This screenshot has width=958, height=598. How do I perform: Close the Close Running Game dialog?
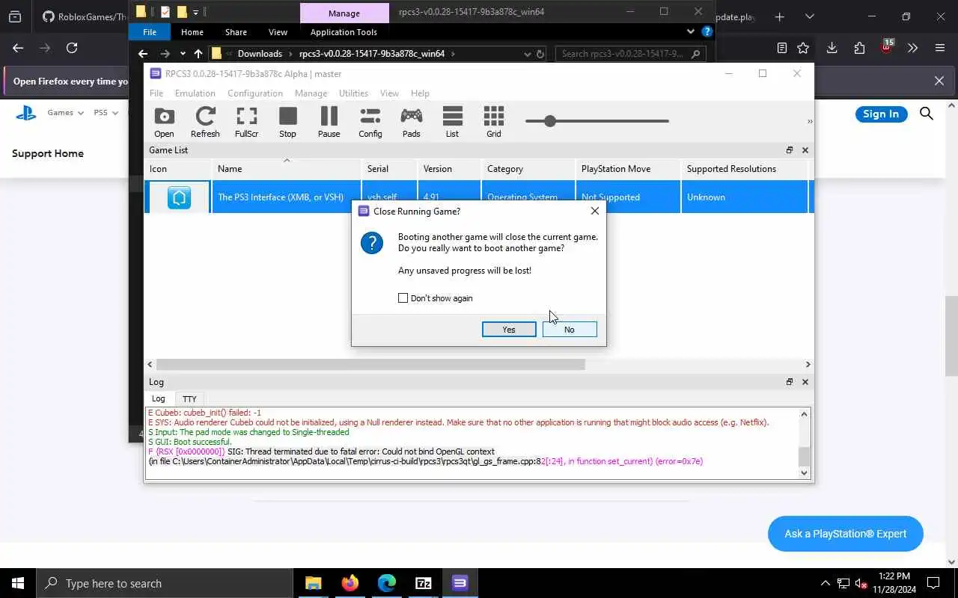tap(594, 212)
